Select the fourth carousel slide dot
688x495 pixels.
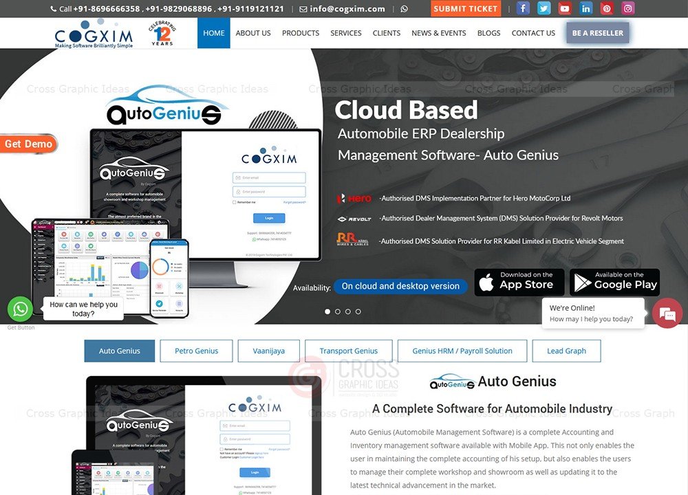click(358, 311)
